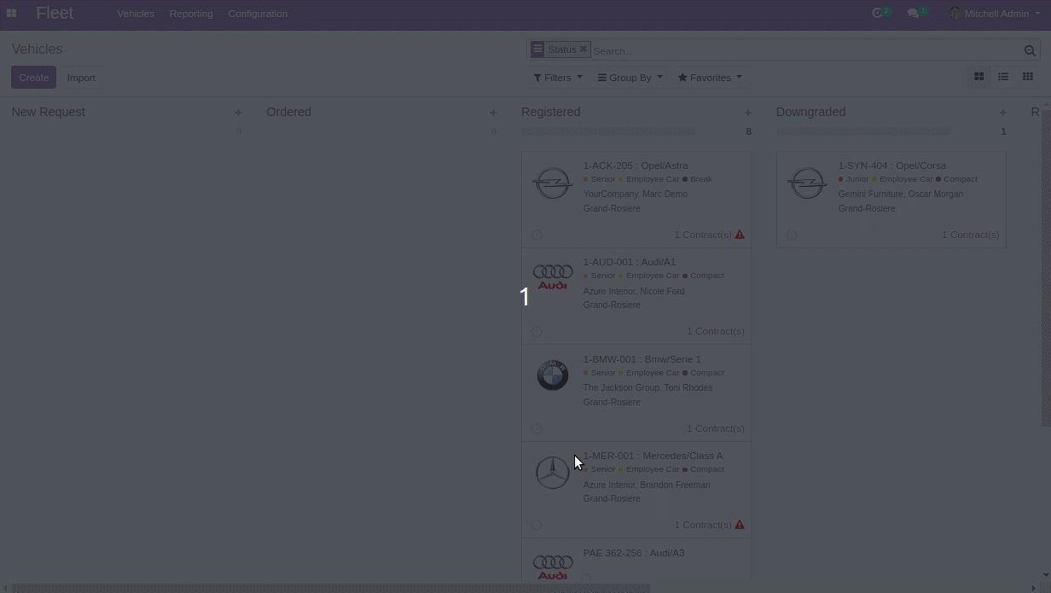Click Audi logo on 1-AUD-001 card

(x=553, y=277)
